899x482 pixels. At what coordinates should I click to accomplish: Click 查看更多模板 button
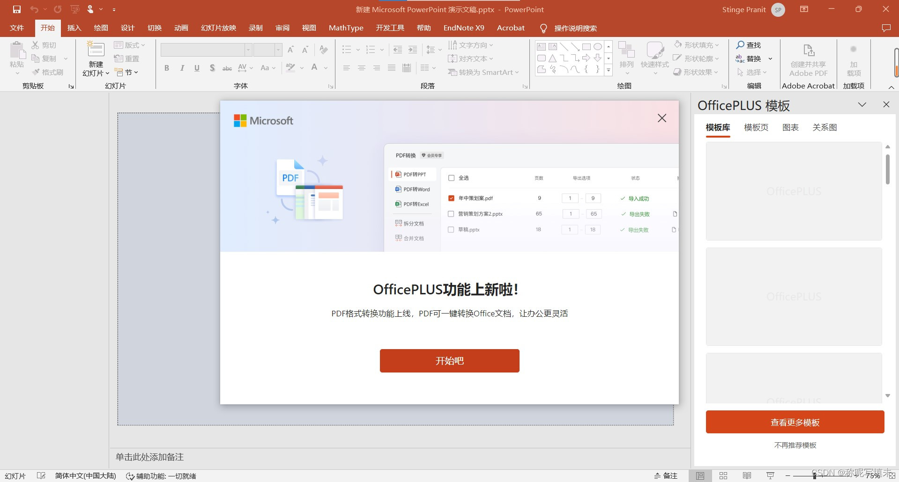point(795,422)
